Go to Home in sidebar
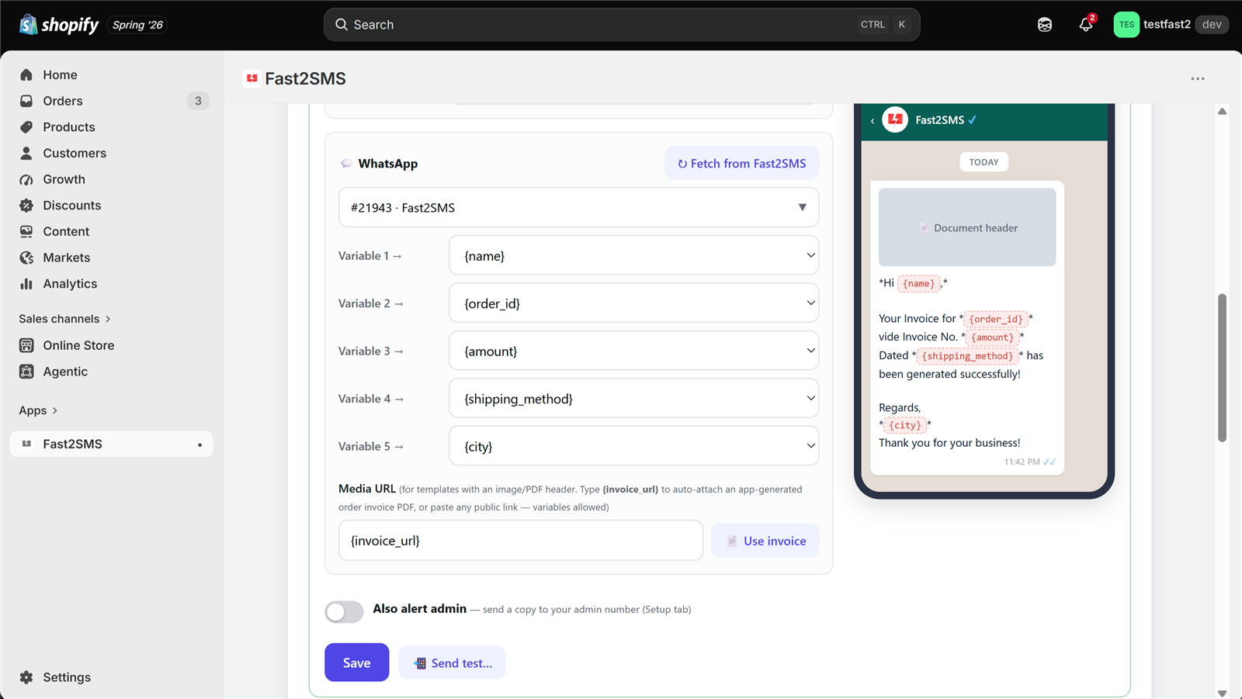 pyautogui.click(x=60, y=74)
